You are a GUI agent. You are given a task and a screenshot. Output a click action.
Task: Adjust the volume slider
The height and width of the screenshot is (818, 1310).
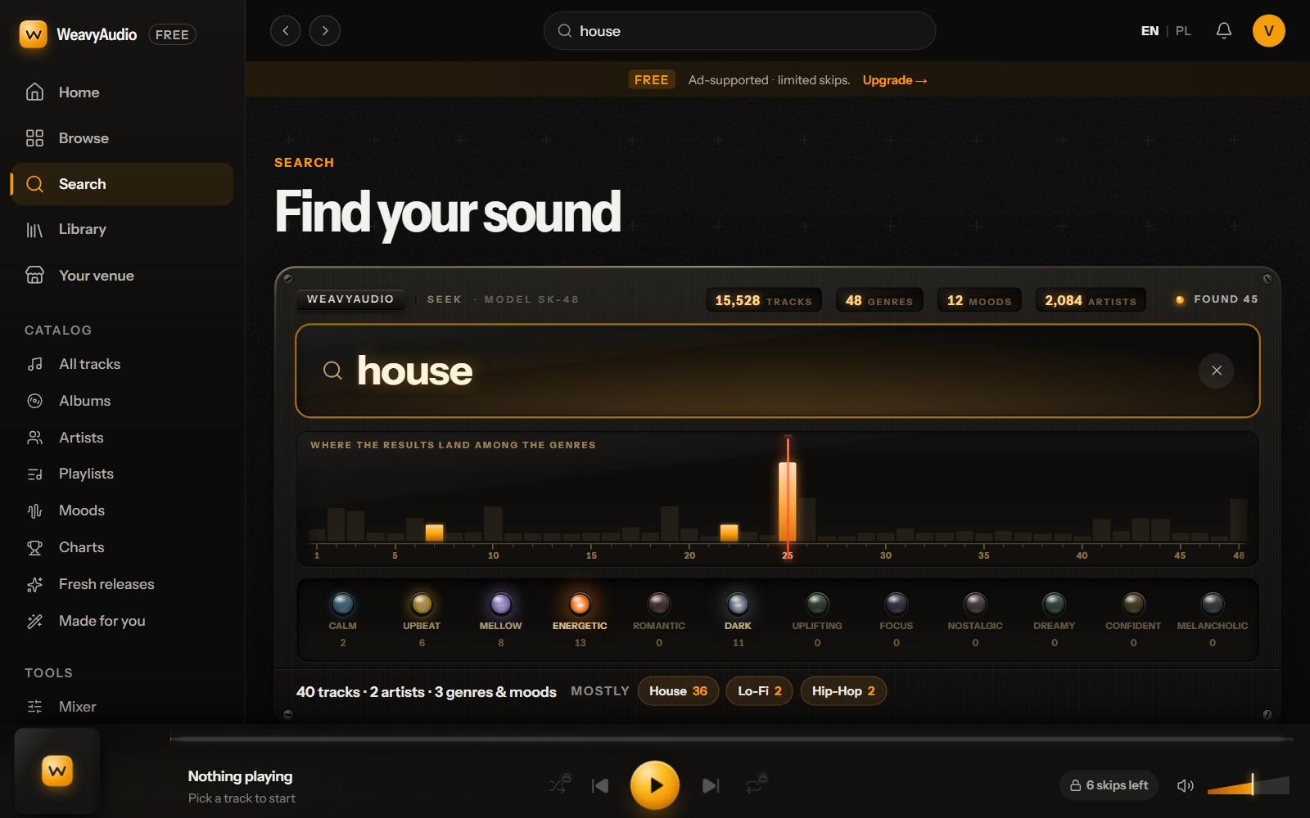click(1249, 784)
